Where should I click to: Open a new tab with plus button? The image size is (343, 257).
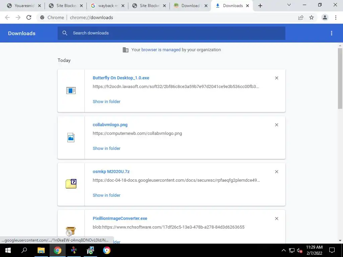point(260,6)
